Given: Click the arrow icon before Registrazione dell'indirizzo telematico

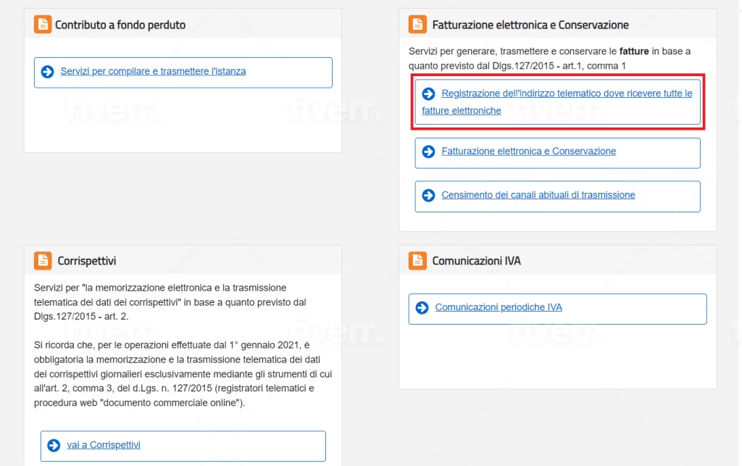Looking at the screenshot, I should (x=428, y=93).
